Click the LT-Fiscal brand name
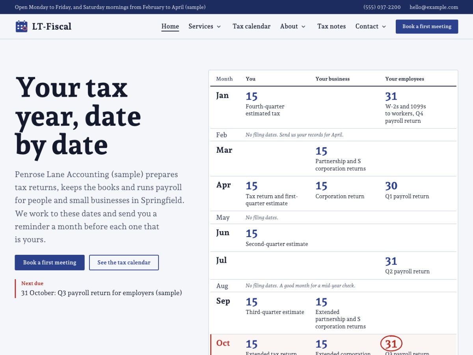Image resolution: width=473 pixels, height=355 pixels. 52,26
